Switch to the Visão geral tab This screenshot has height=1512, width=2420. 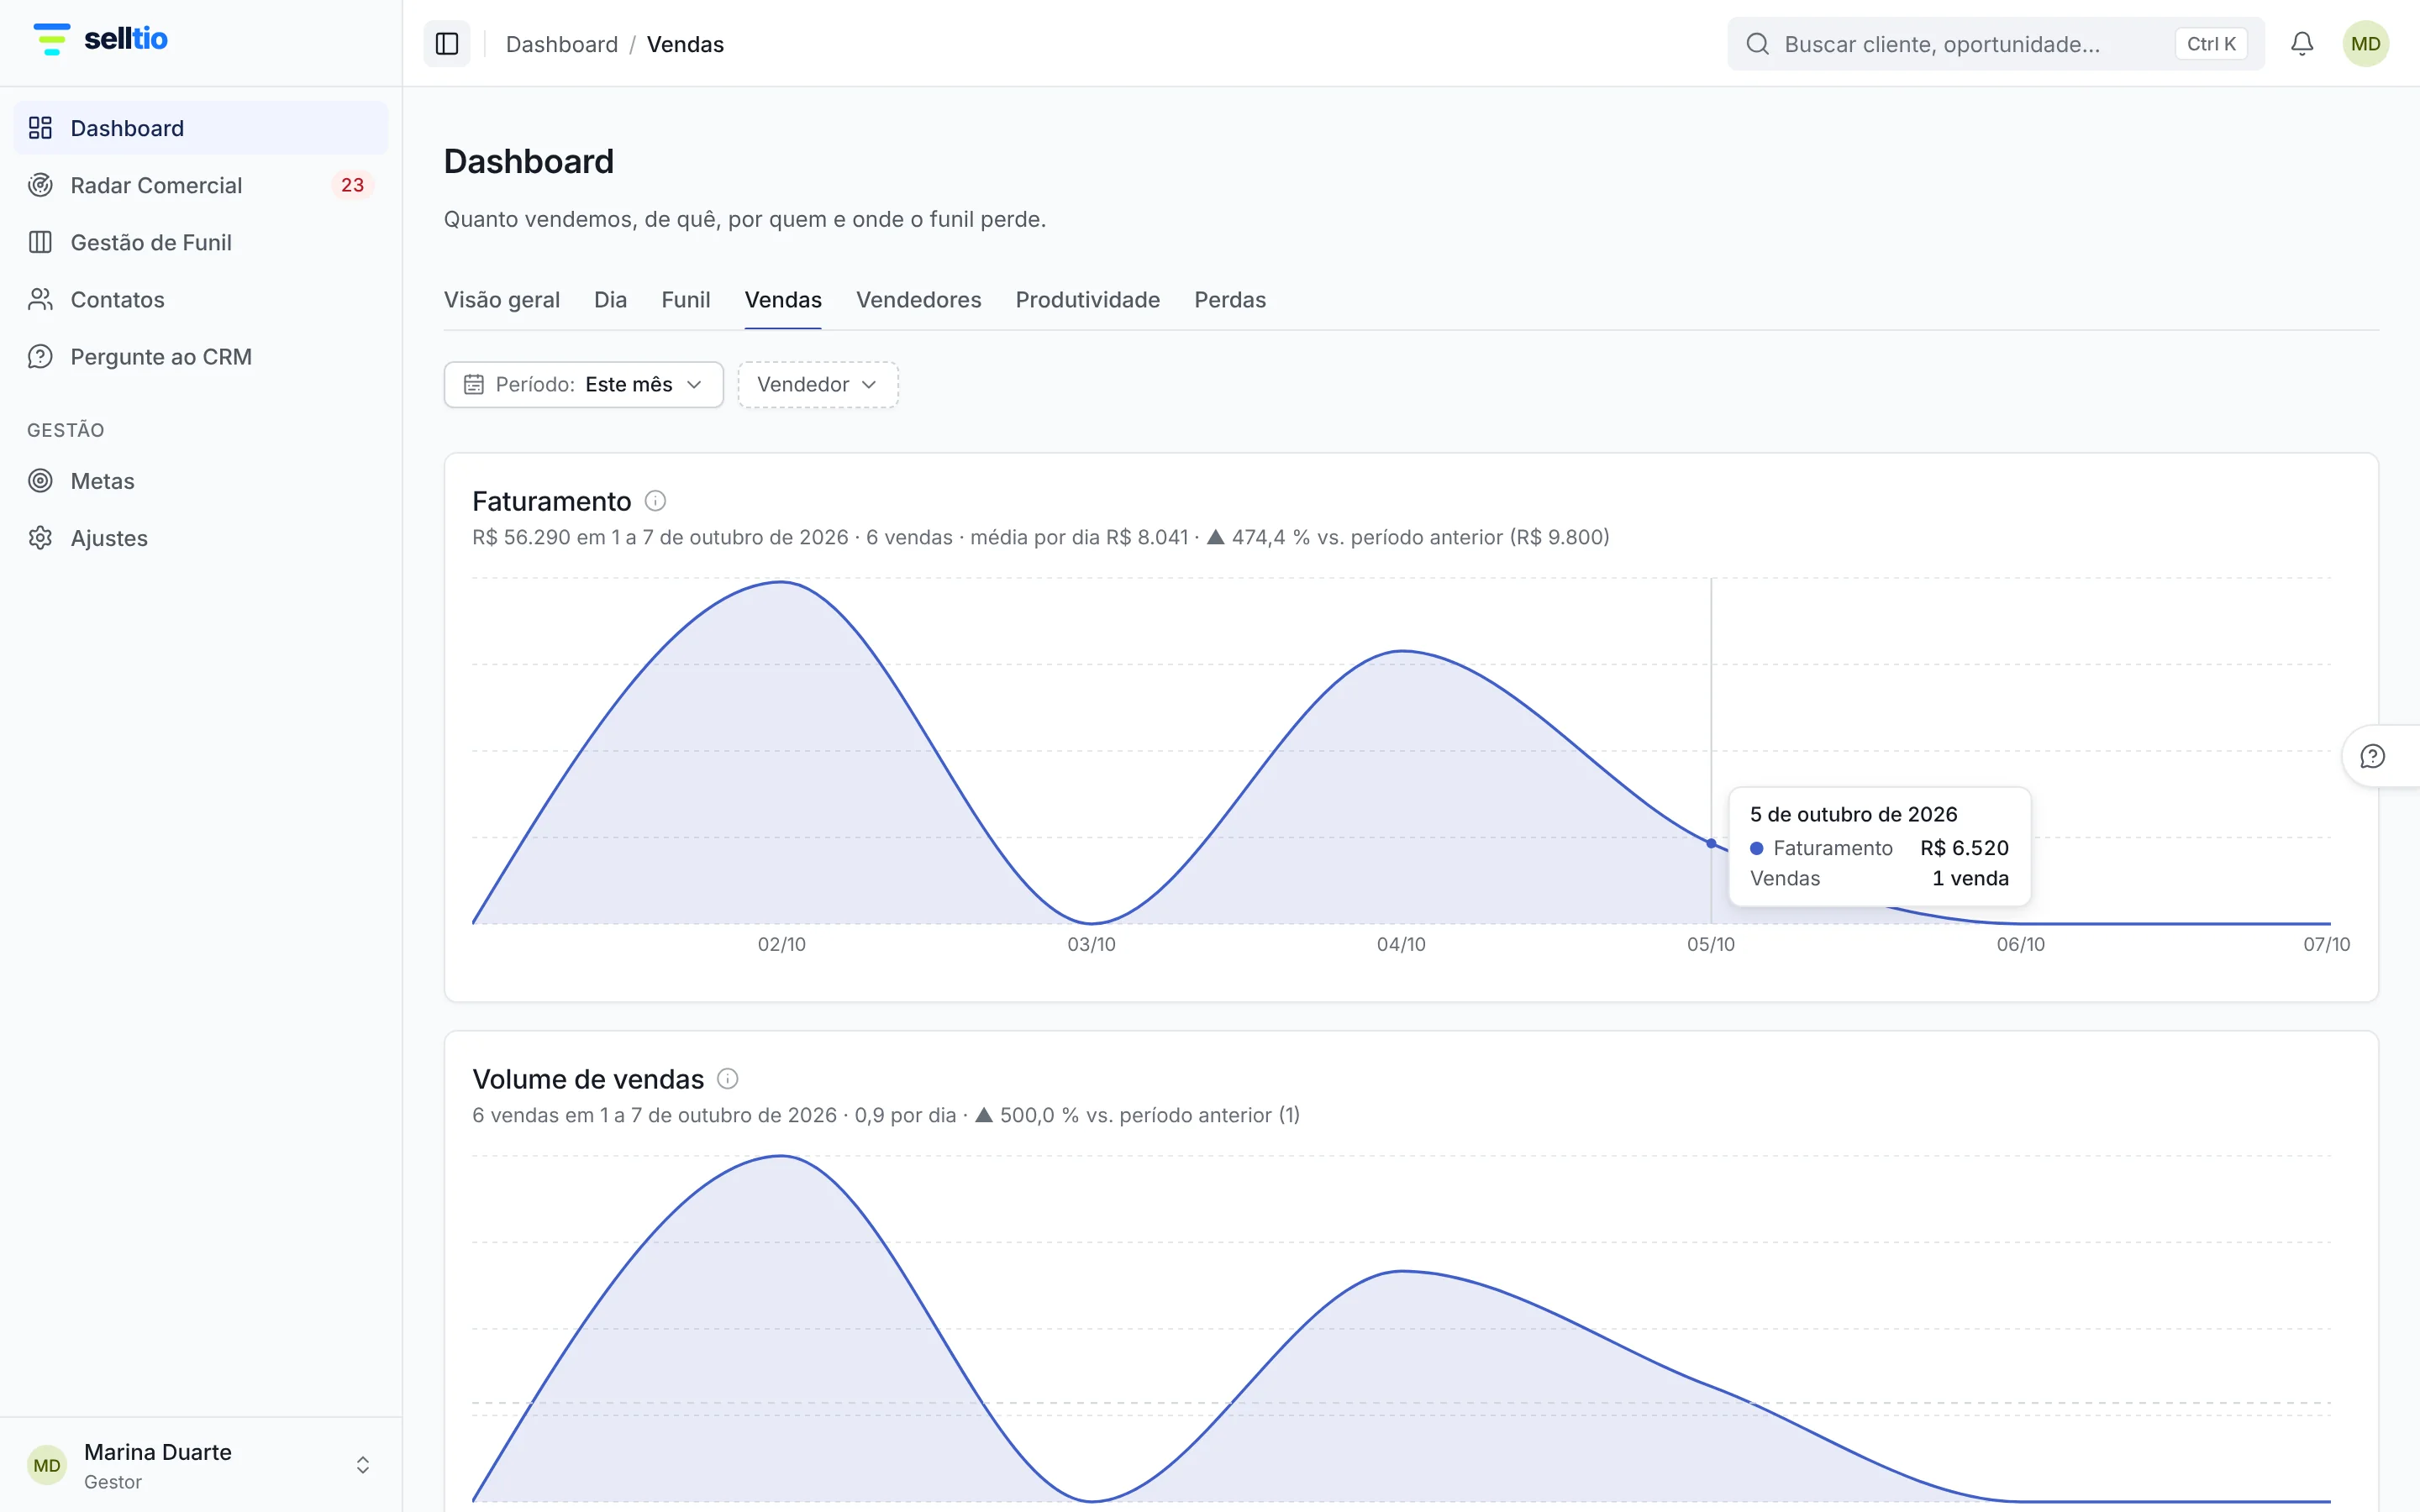tap(502, 300)
